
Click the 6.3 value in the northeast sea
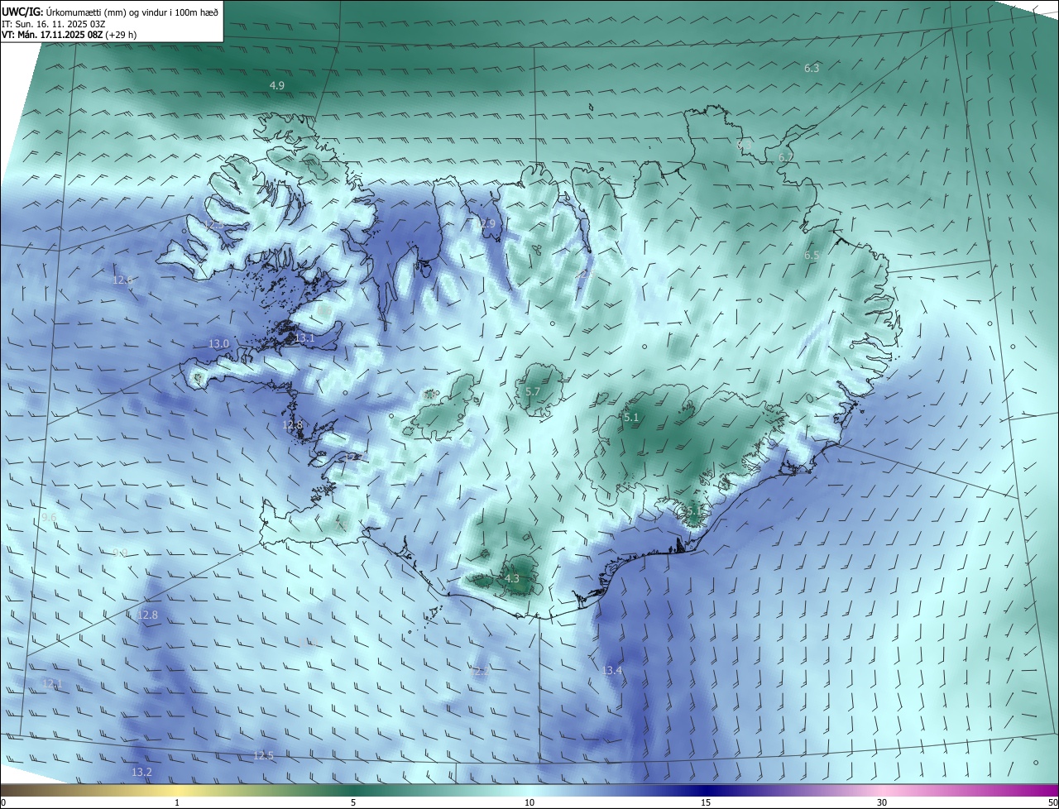tap(812, 68)
